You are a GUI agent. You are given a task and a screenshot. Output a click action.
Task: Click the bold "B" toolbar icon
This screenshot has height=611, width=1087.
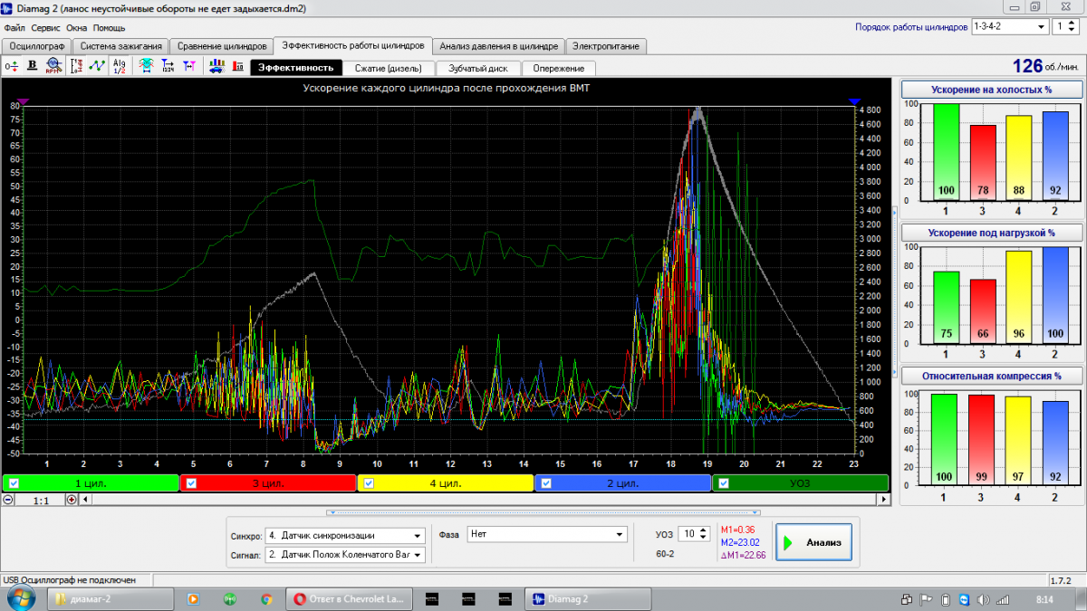click(x=32, y=65)
